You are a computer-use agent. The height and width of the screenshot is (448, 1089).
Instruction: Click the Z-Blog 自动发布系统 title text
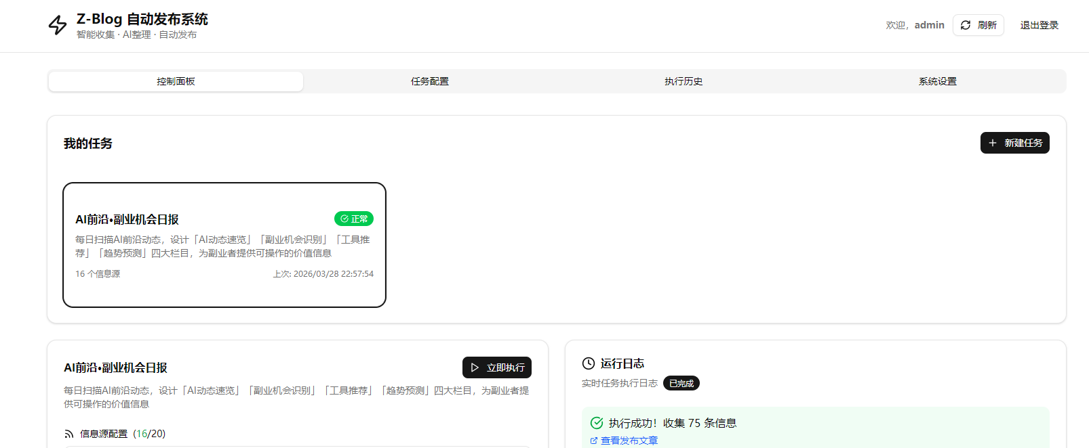(x=142, y=19)
